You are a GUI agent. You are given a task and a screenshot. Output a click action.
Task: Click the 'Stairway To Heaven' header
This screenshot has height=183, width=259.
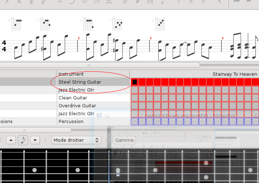tap(235, 74)
